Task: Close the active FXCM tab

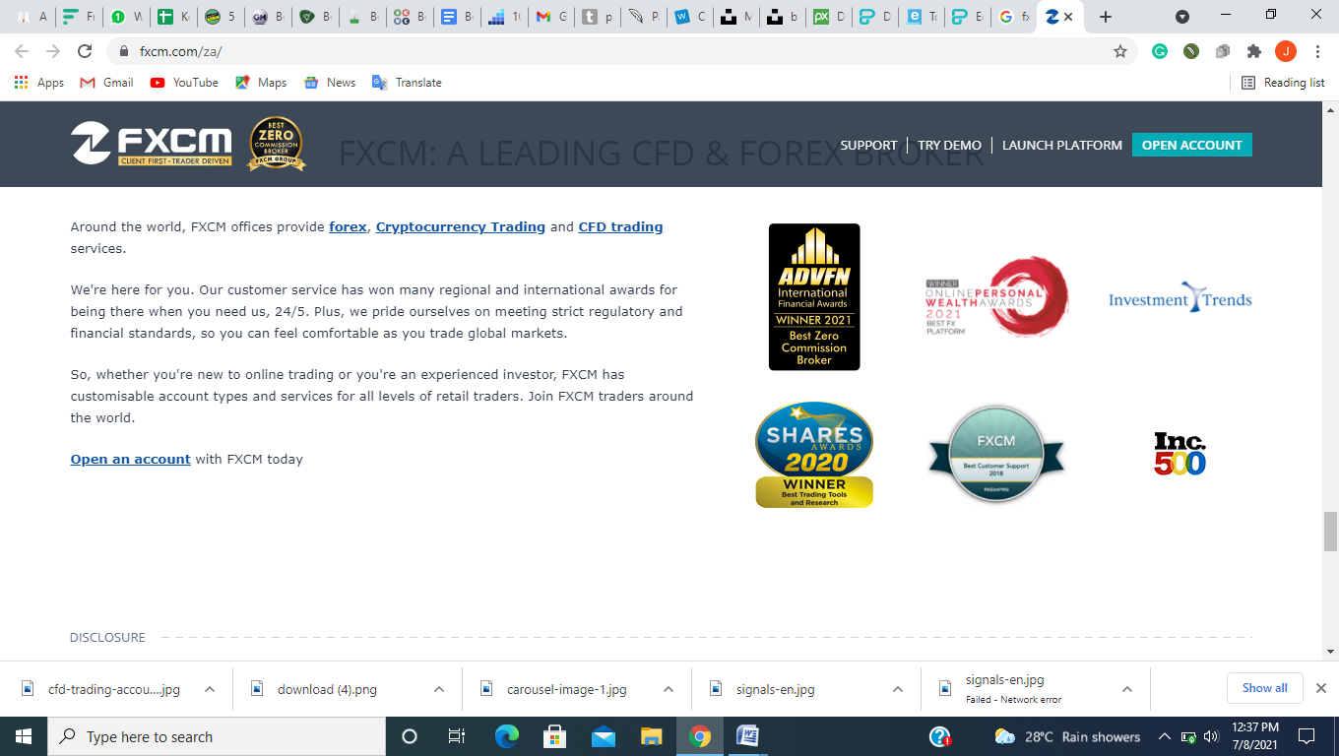Action: (x=1068, y=17)
